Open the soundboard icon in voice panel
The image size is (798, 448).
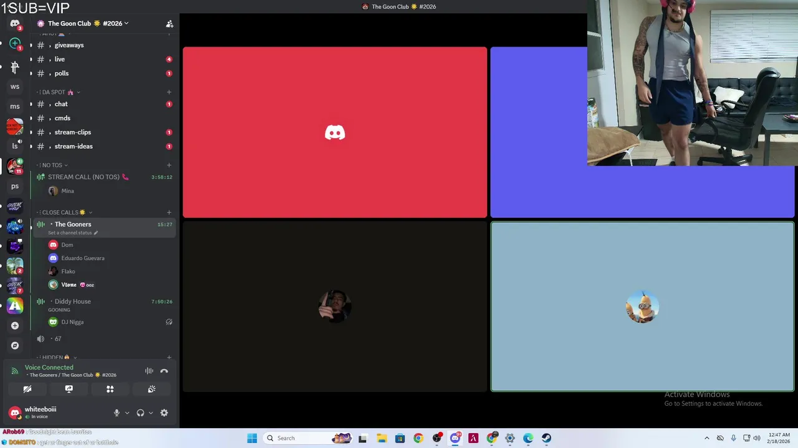pyautogui.click(x=151, y=389)
